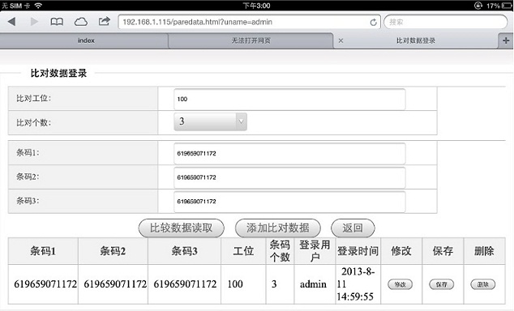
Task: Click the 删除 button in the table row
Action: (x=483, y=284)
